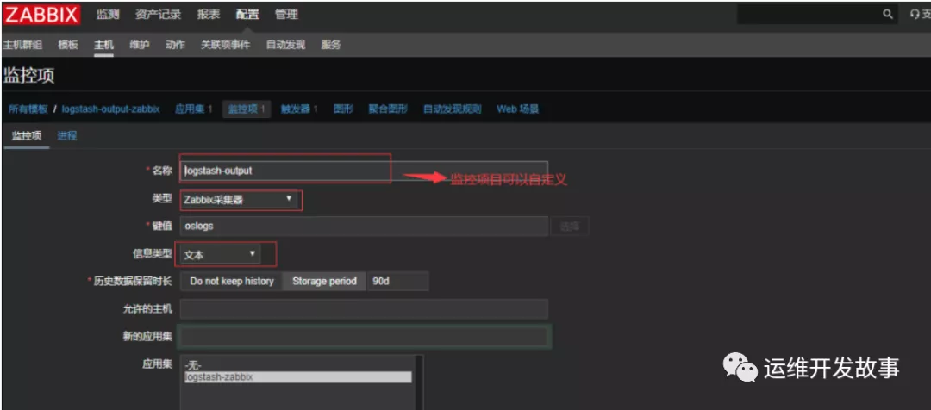Open the 监测 menu

tap(108, 15)
